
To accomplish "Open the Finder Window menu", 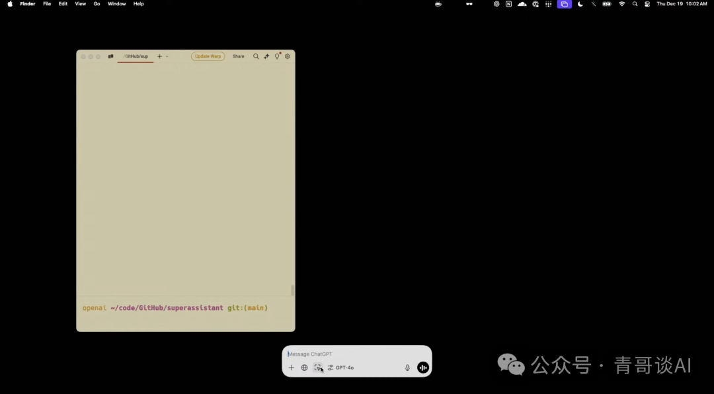I will [116, 4].
